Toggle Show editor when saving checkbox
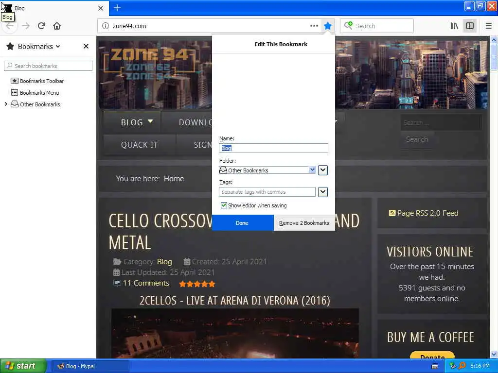The width and height of the screenshot is (498, 373). tap(224, 205)
